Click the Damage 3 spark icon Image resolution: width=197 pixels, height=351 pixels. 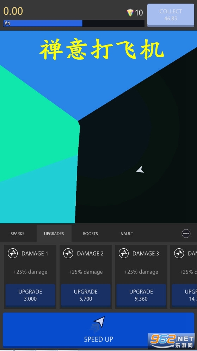pyautogui.click(x=124, y=253)
